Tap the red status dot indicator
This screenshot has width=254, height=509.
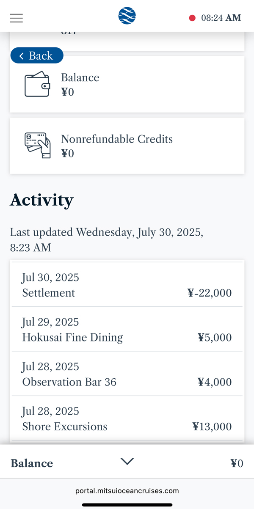point(192,18)
